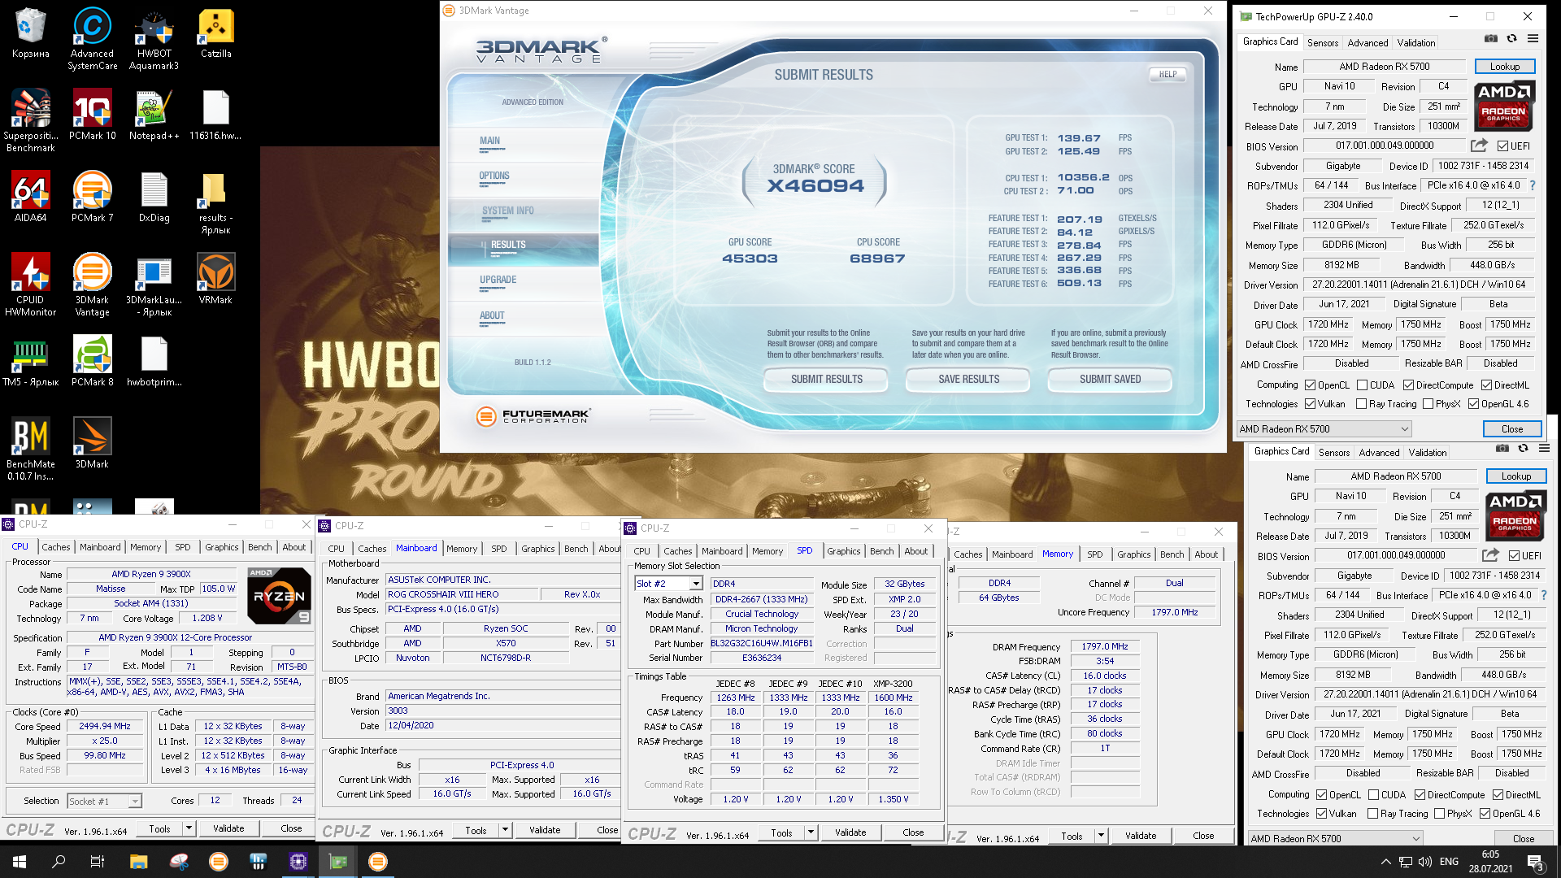The image size is (1561, 878).
Task: Toggle Ray Tracing checkbox in top GPU-Z
Action: 1361,404
